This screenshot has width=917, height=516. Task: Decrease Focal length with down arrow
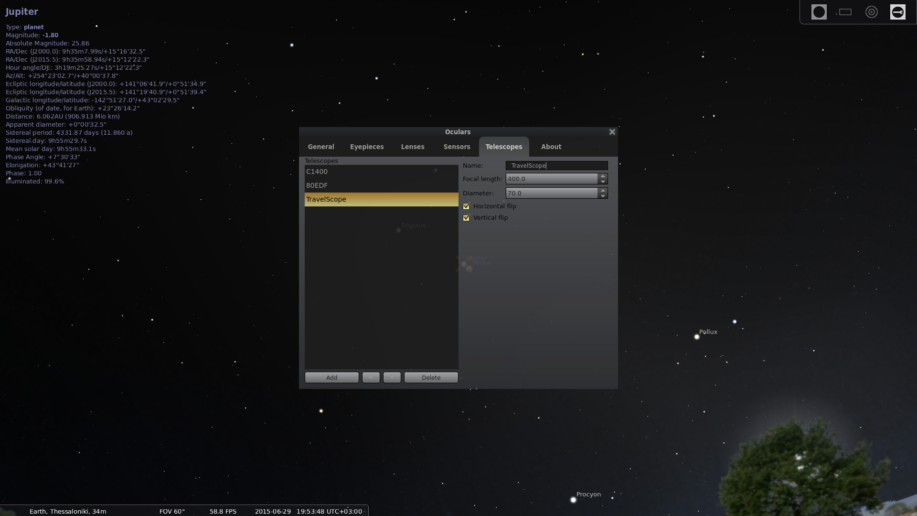click(x=603, y=182)
